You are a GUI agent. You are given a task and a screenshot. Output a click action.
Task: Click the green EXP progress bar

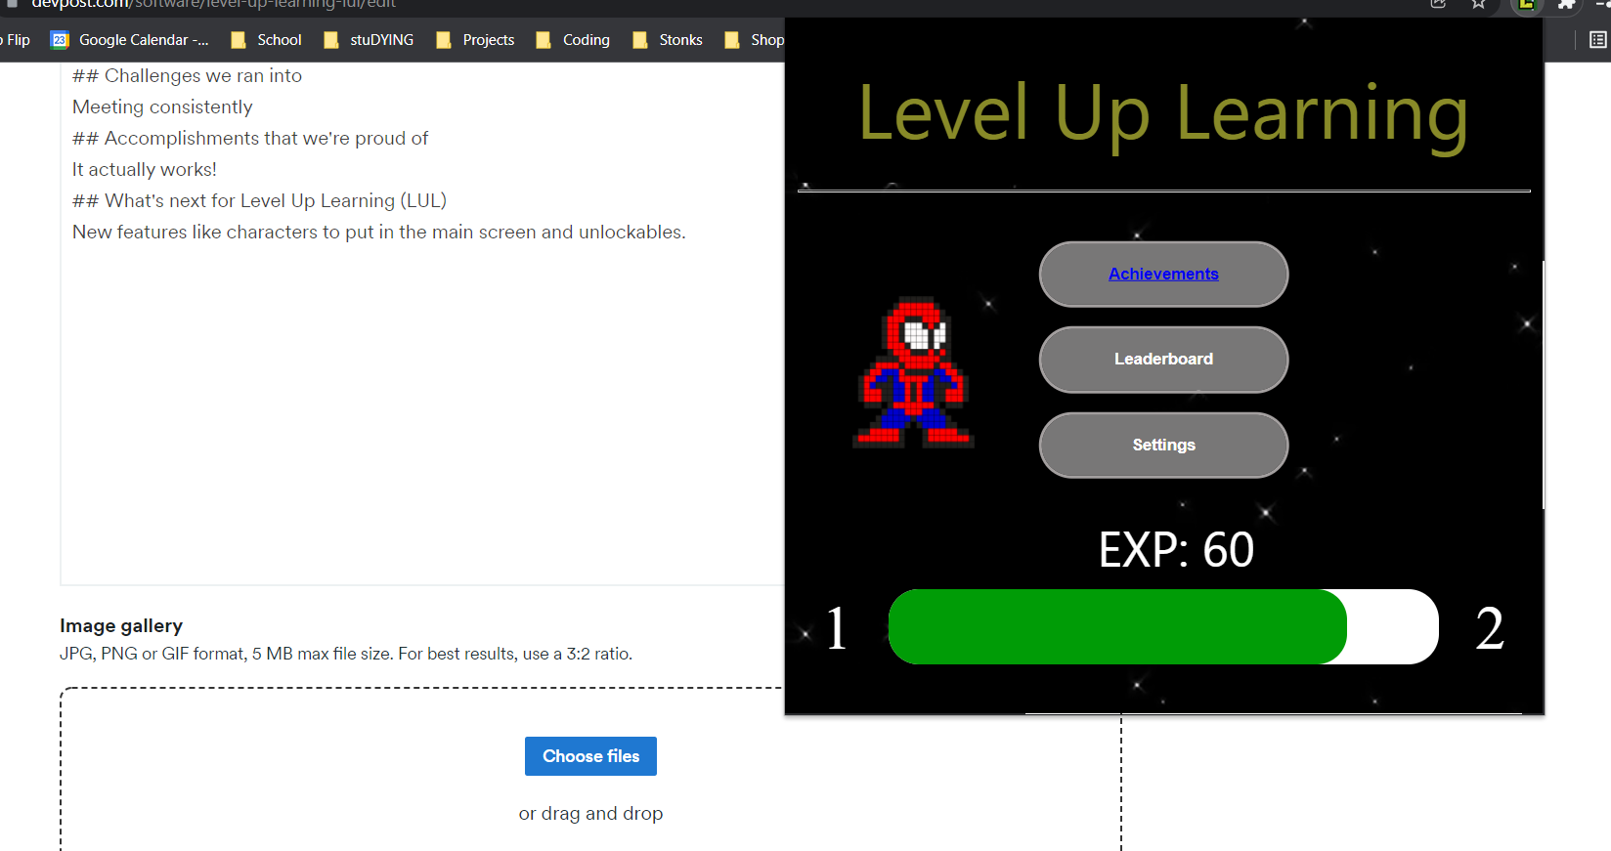pyautogui.click(x=1117, y=626)
